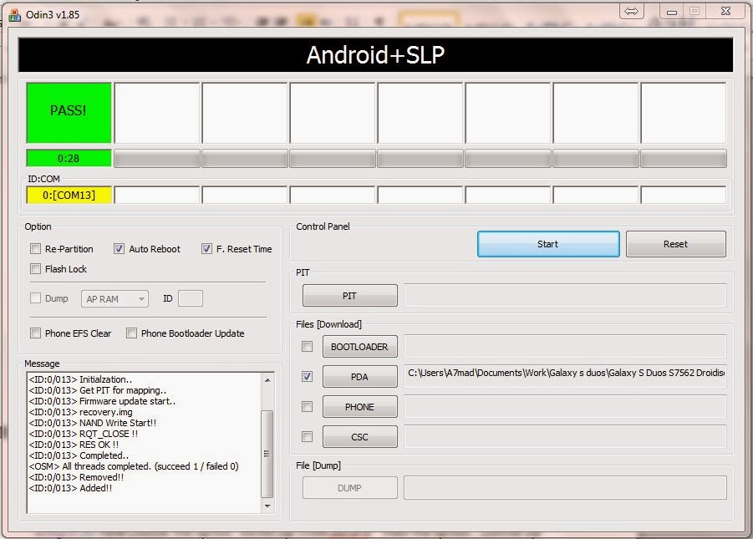This screenshot has width=753, height=539.
Task: Click the BOOTLOADER file button
Action: click(359, 347)
